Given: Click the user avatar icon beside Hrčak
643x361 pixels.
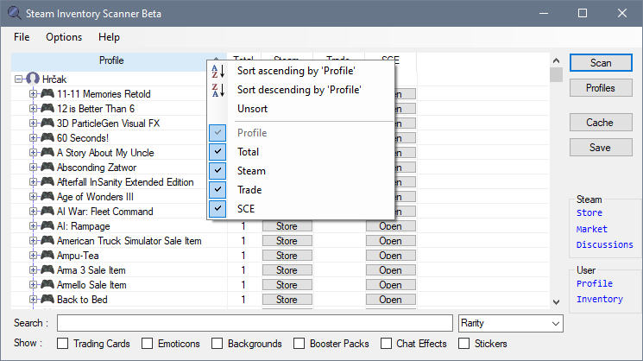Looking at the screenshot, I should point(33,79).
